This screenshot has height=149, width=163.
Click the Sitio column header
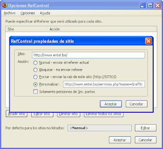pos(26,29)
